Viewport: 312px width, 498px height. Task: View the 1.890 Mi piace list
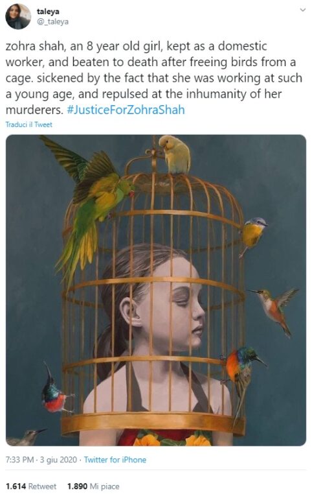coord(93,486)
